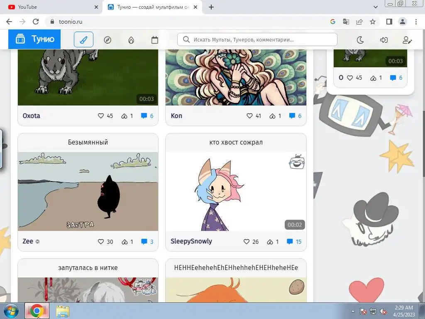
Task: Bookmark this page with star icon
Action: tap(373, 22)
